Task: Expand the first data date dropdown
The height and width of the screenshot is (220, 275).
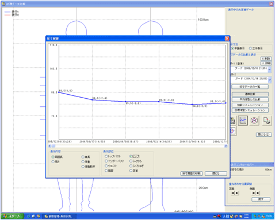Action: (270, 70)
